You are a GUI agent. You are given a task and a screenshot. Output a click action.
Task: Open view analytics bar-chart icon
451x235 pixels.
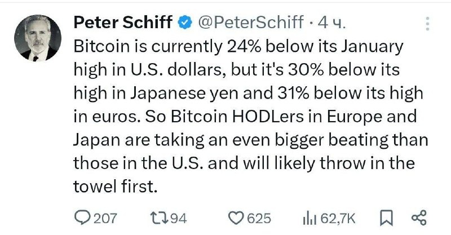pyautogui.click(x=309, y=218)
